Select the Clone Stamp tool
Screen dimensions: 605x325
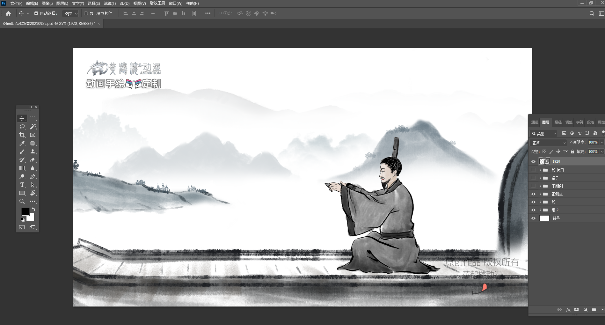click(x=33, y=151)
